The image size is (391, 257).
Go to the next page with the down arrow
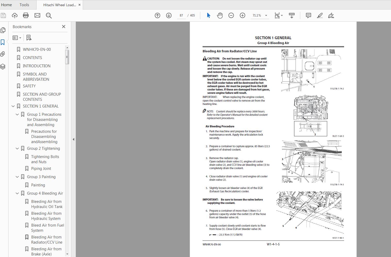point(169,15)
